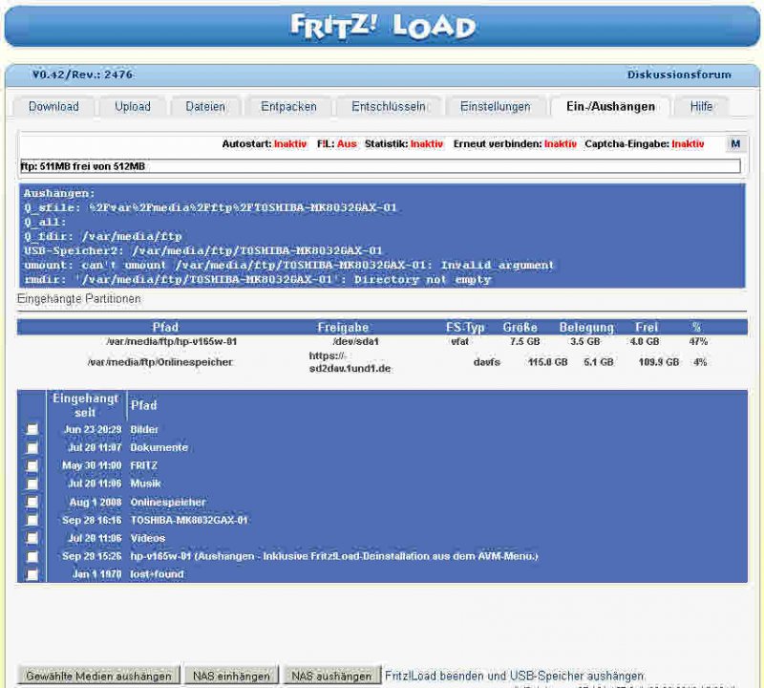The width and height of the screenshot is (764, 688).
Task: Click the Belegung column header
Action: 586,327
